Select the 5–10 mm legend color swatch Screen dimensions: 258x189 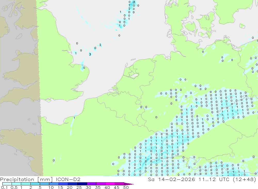tap(44, 184)
